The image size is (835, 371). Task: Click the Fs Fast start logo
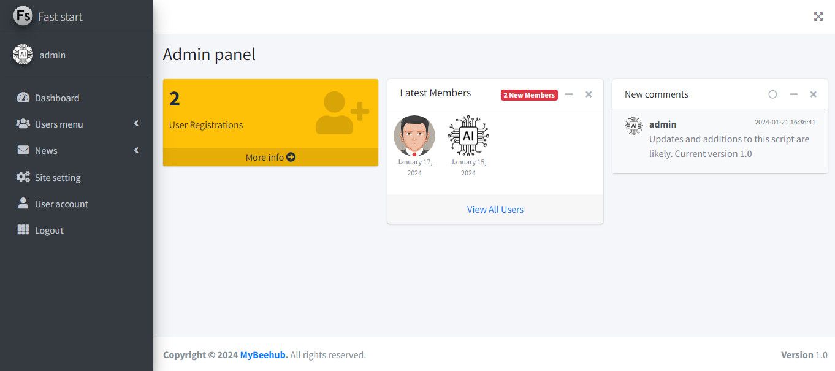tap(23, 17)
